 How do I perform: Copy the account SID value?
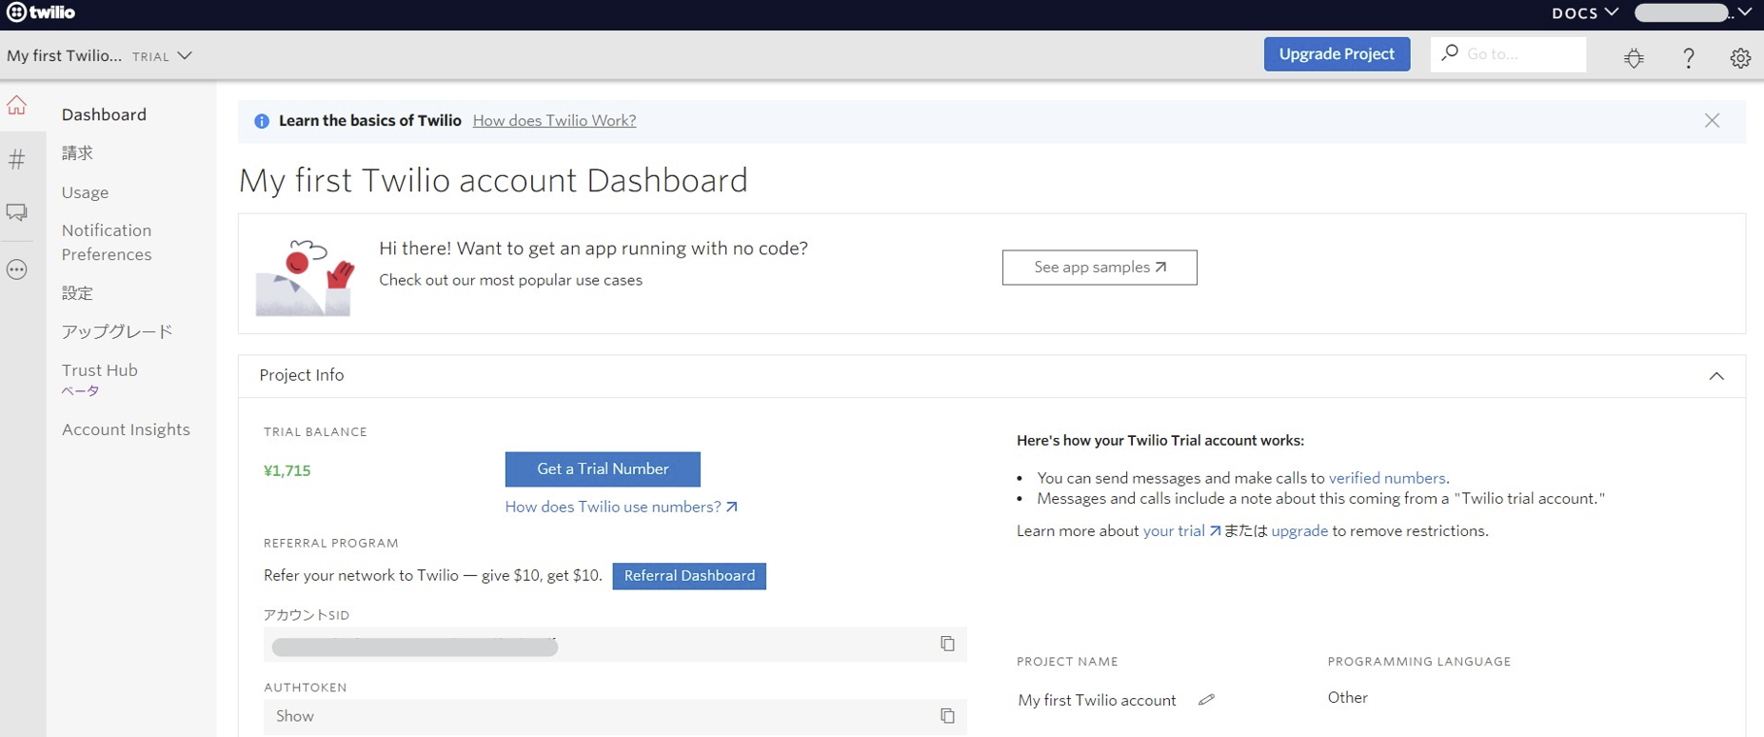[947, 644]
